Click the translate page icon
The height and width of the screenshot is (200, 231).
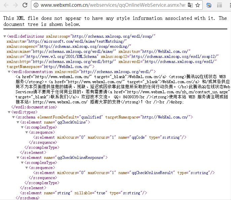[x=190, y=5]
